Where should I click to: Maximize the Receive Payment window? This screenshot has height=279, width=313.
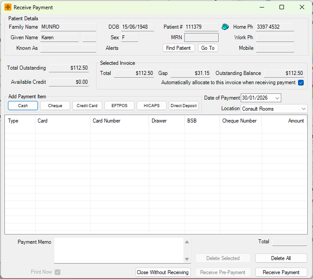point(282,7)
